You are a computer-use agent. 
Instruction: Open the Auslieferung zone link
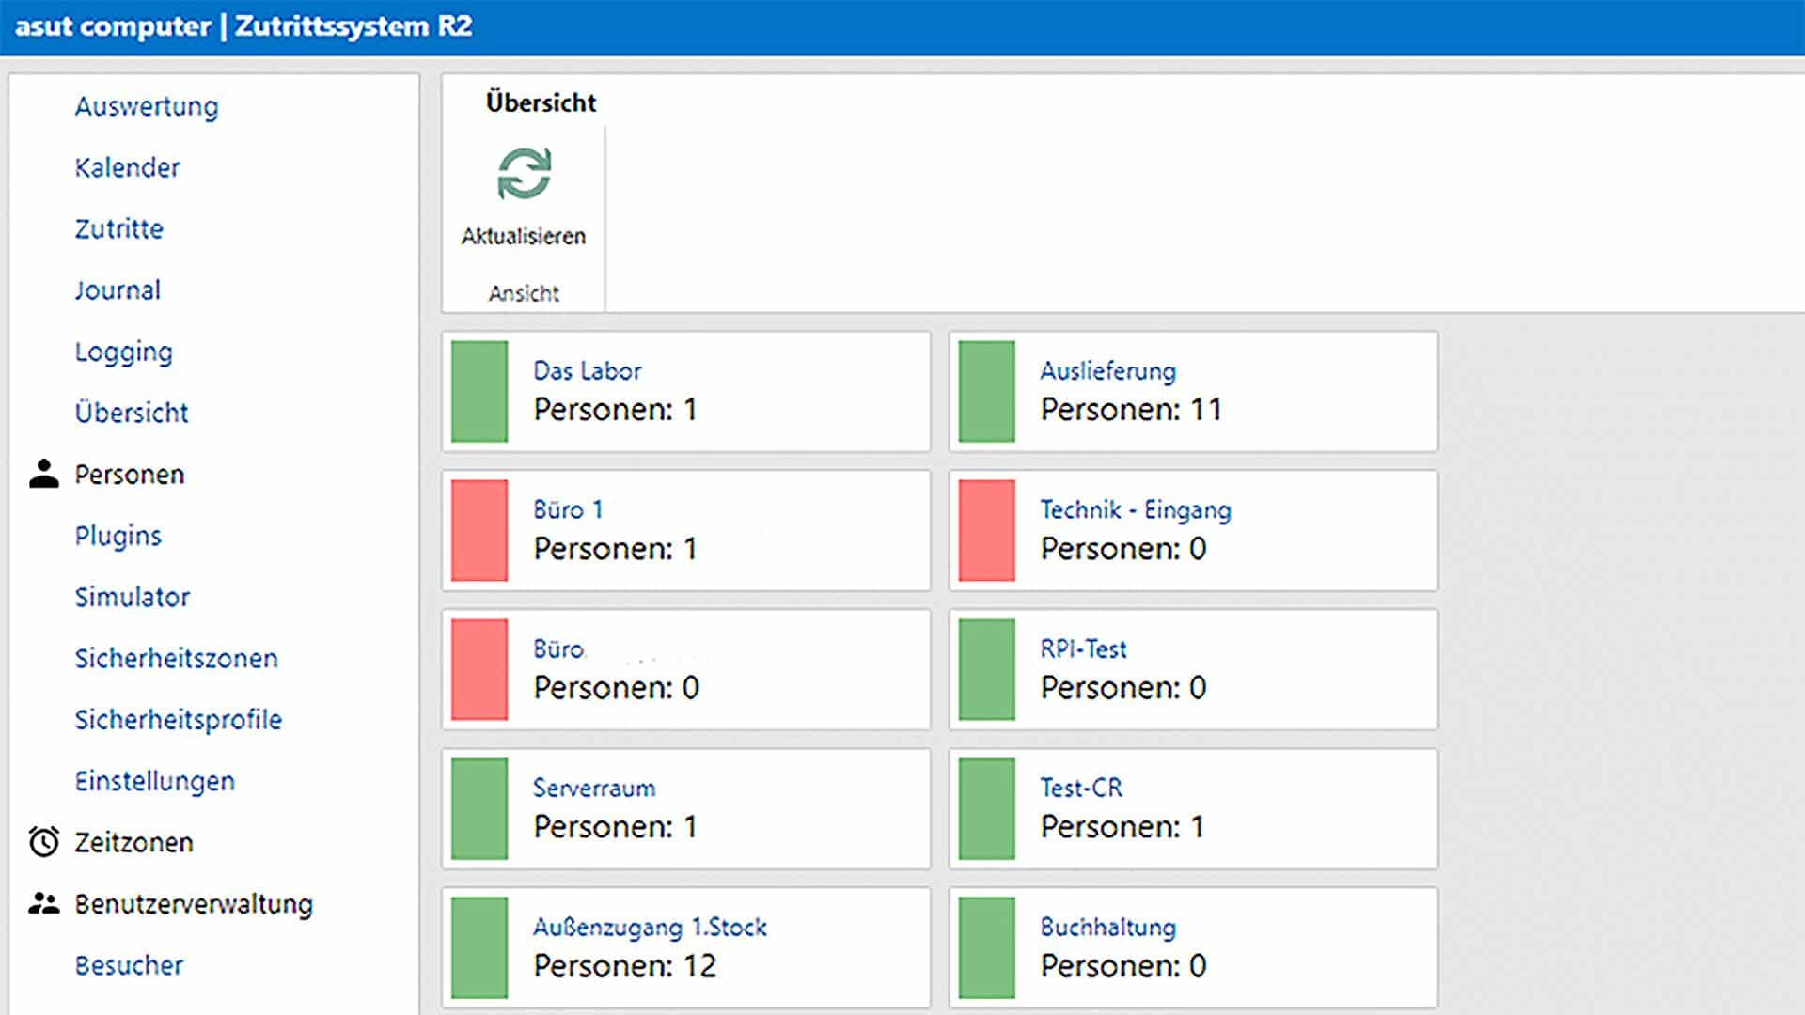point(1107,371)
